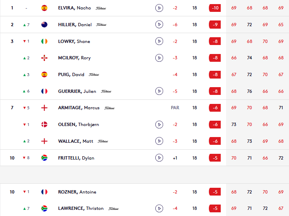Click Denmark flag beside Thorbjørn Olesen
The image size is (289, 216).
(45, 124)
